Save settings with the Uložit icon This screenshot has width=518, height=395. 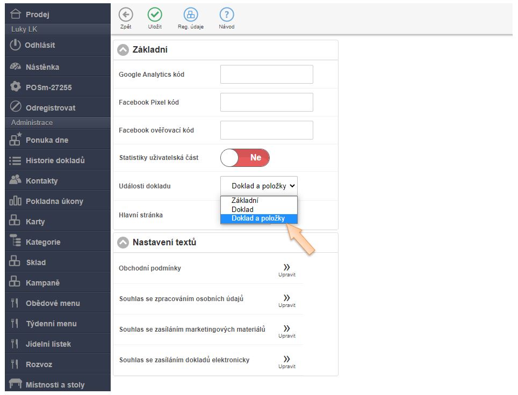click(155, 15)
